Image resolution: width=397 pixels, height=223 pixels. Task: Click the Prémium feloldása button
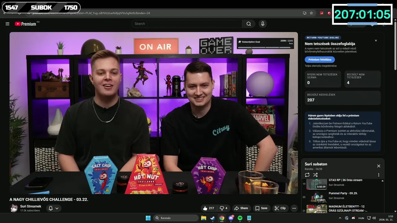[320, 59]
